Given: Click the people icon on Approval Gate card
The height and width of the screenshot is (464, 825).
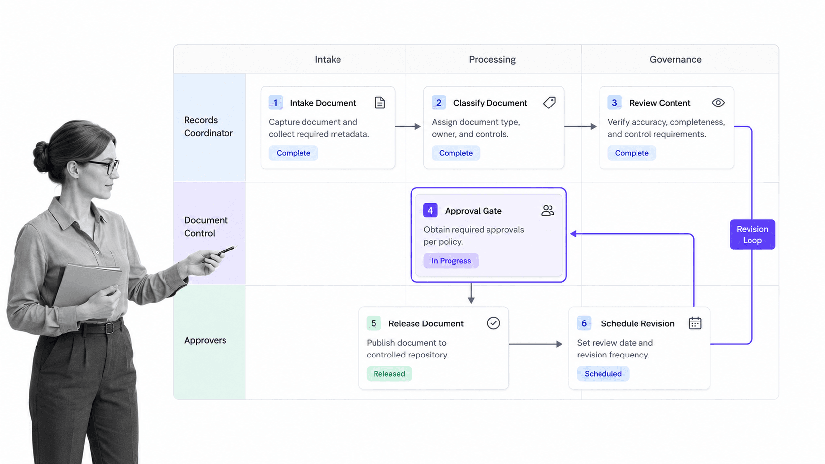Looking at the screenshot, I should point(548,211).
